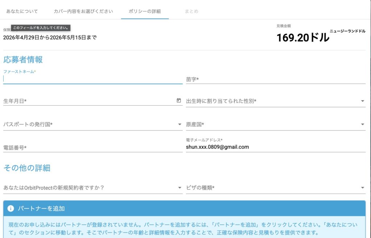This screenshot has width=371, height=238.
Task: Click the info icon beside パートナーを追加
Action: point(11,208)
